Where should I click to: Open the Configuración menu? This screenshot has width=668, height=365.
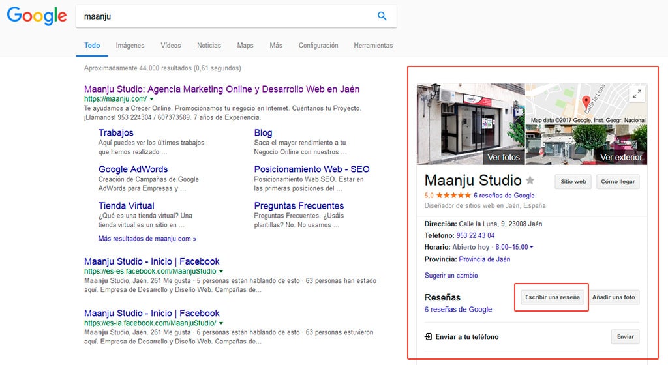(318, 45)
